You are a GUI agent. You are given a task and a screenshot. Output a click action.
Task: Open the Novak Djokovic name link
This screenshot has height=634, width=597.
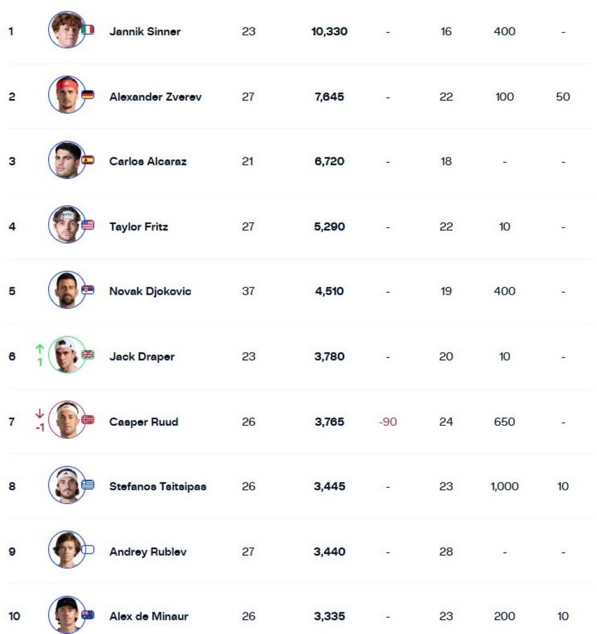coord(150,292)
